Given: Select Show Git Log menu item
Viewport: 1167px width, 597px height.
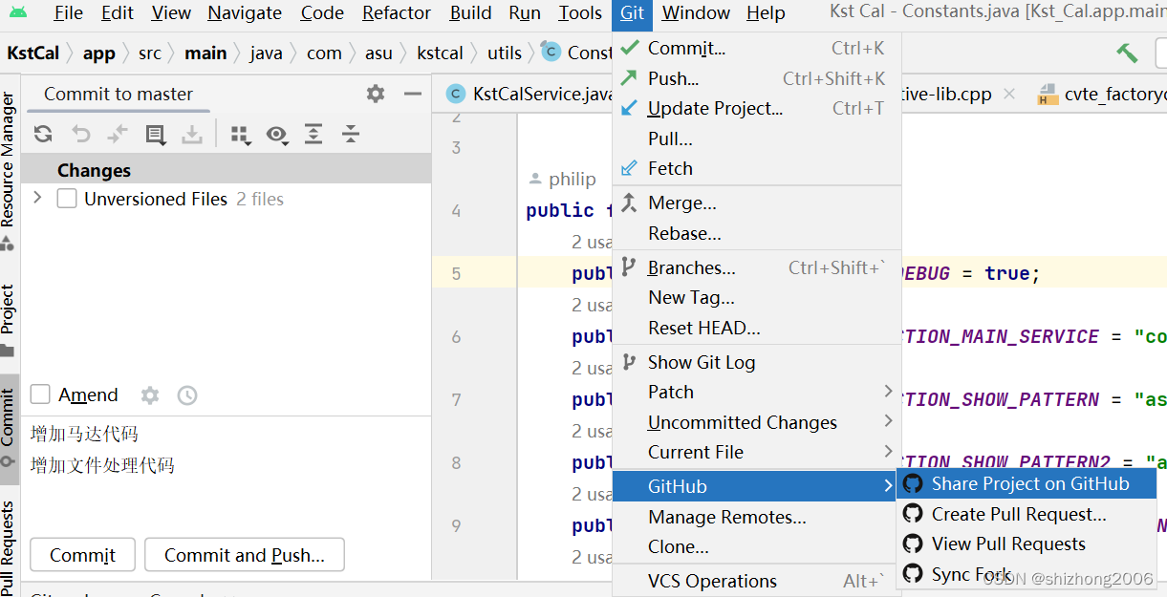Looking at the screenshot, I should (757, 362).
